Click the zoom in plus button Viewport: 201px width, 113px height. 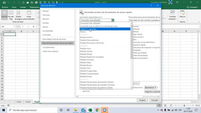point(193,105)
